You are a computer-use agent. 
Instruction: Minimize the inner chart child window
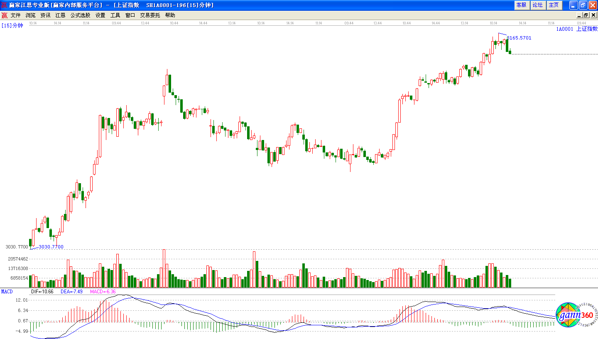click(x=580, y=15)
